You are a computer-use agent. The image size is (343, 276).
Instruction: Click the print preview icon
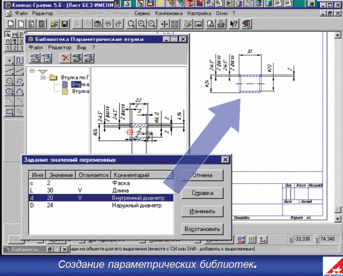[x=210, y=24]
